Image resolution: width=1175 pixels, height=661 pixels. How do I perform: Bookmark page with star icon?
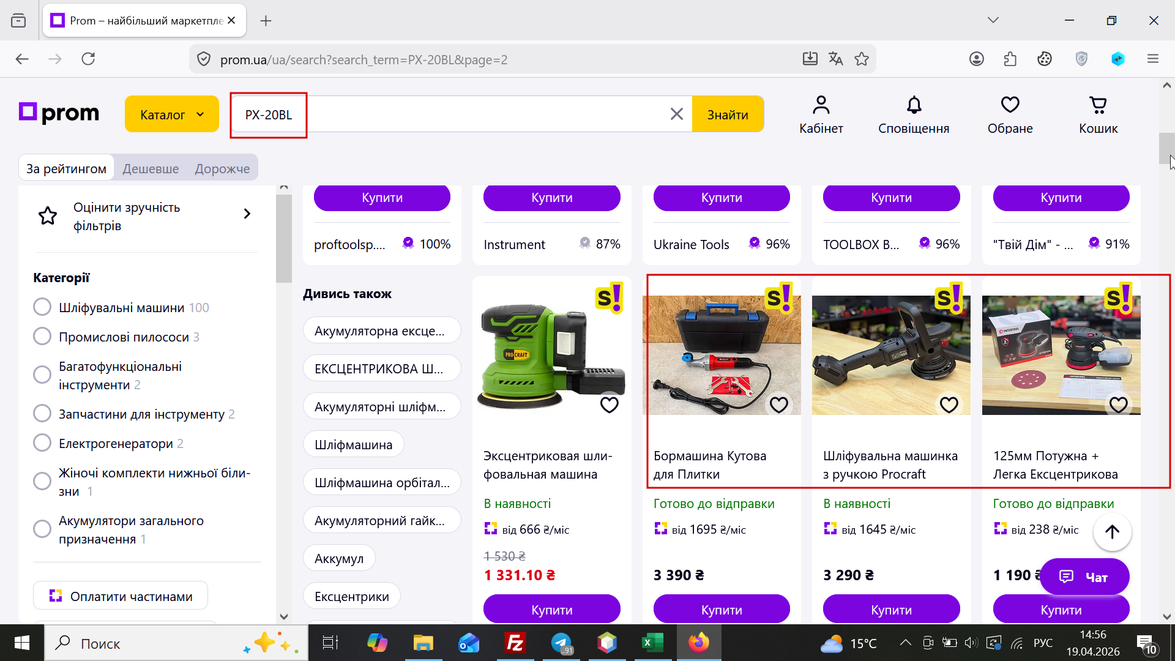[862, 59]
